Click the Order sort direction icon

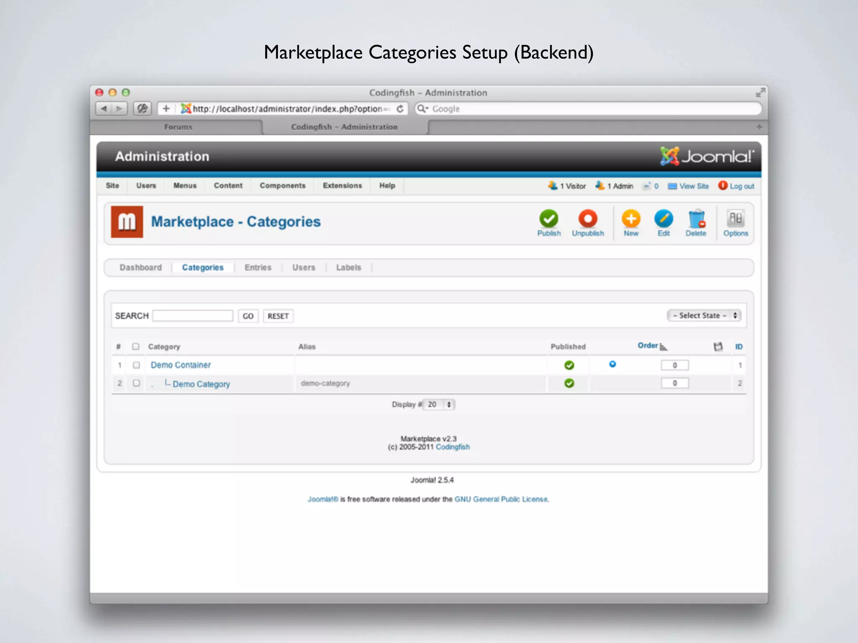tap(663, 347)
